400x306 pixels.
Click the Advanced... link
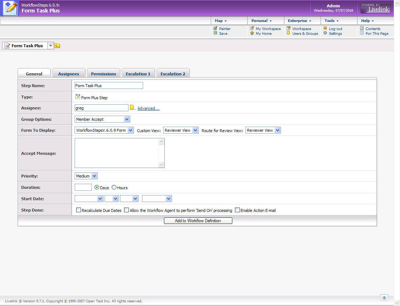[148, 108]
